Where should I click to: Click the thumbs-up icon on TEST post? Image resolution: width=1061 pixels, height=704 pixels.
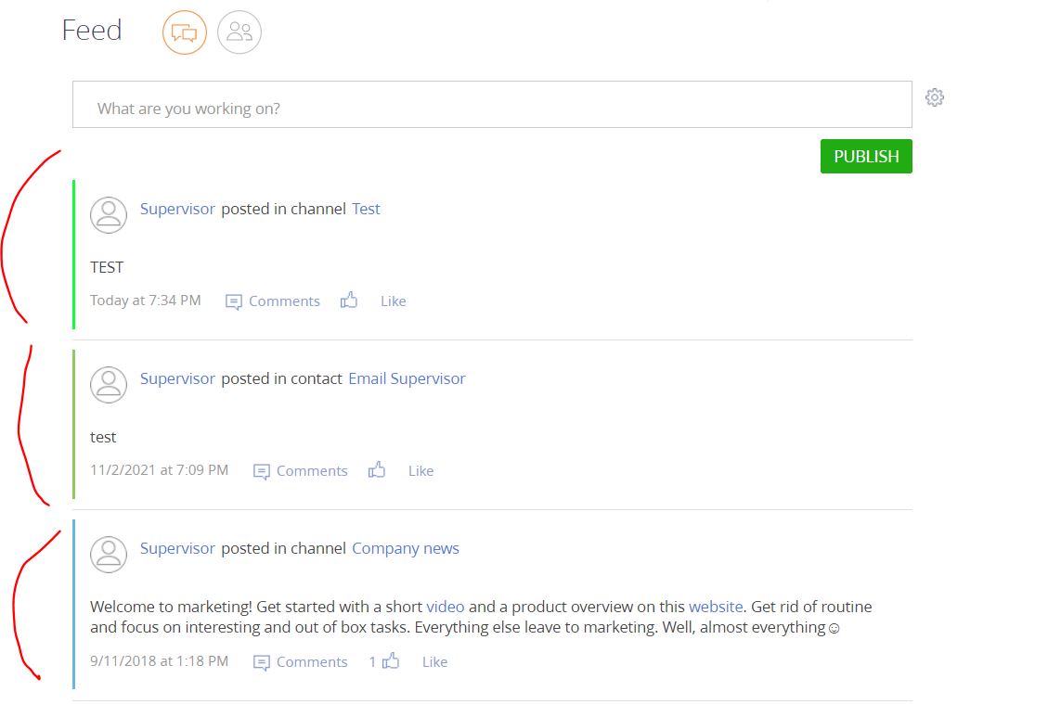coord(349,301)
